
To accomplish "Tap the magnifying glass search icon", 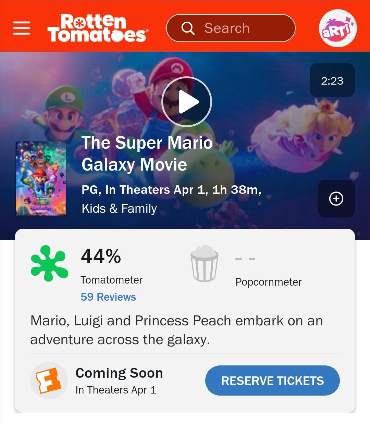I will click(188, 28).
